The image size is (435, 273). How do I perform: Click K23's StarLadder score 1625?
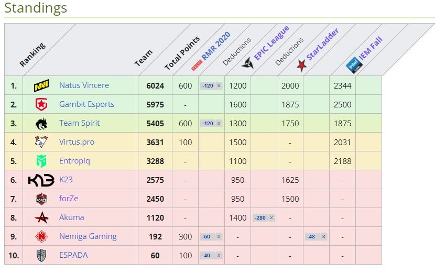pos(290,180)
